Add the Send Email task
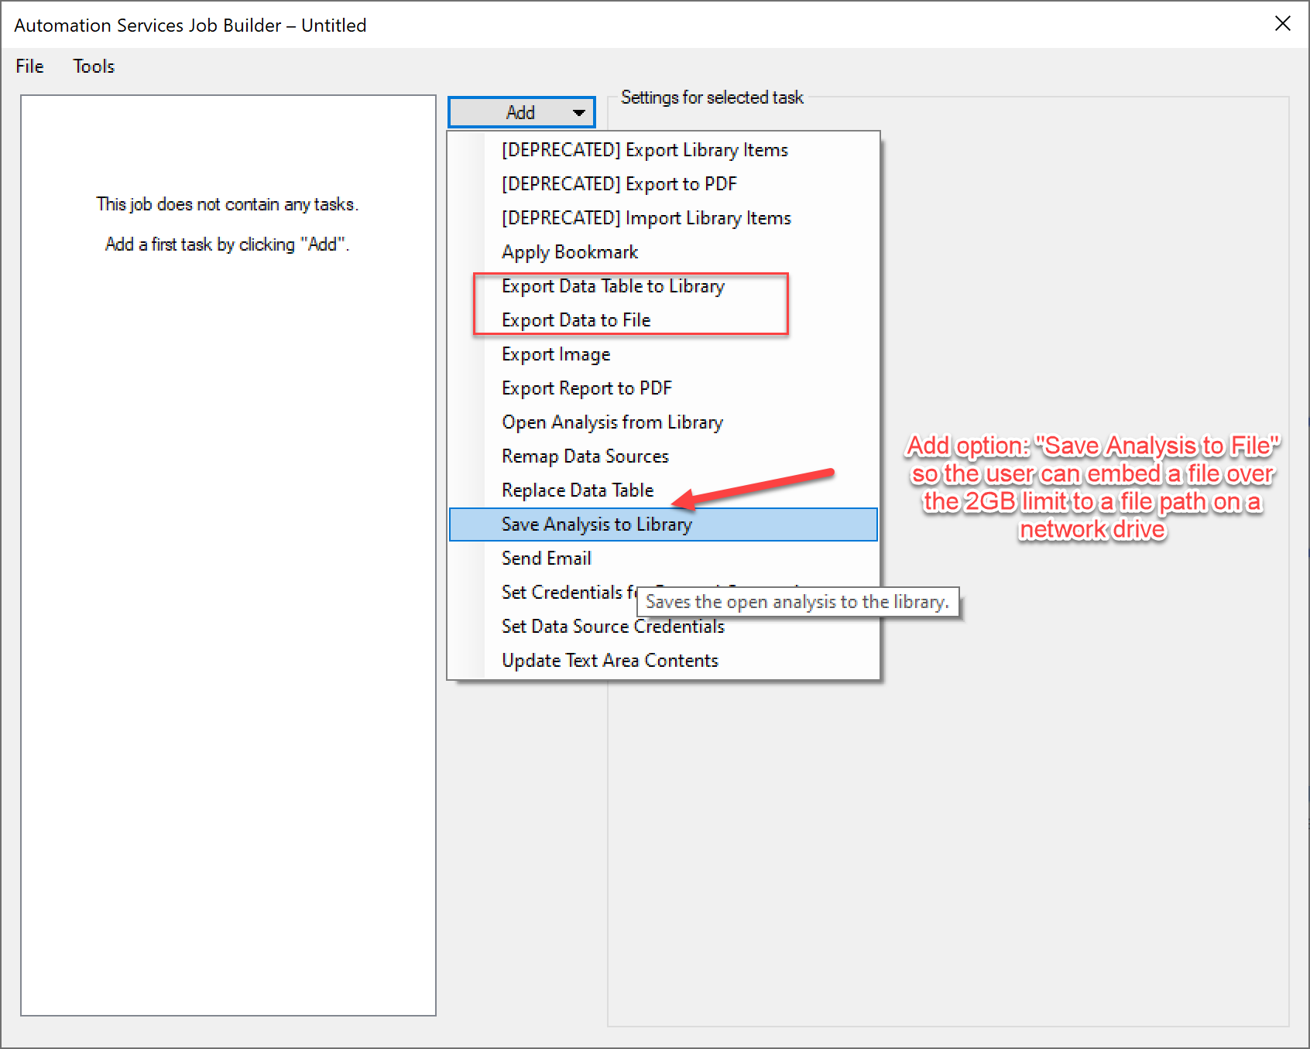This screenshot has height=1049, width=1310. coord(546,559)
